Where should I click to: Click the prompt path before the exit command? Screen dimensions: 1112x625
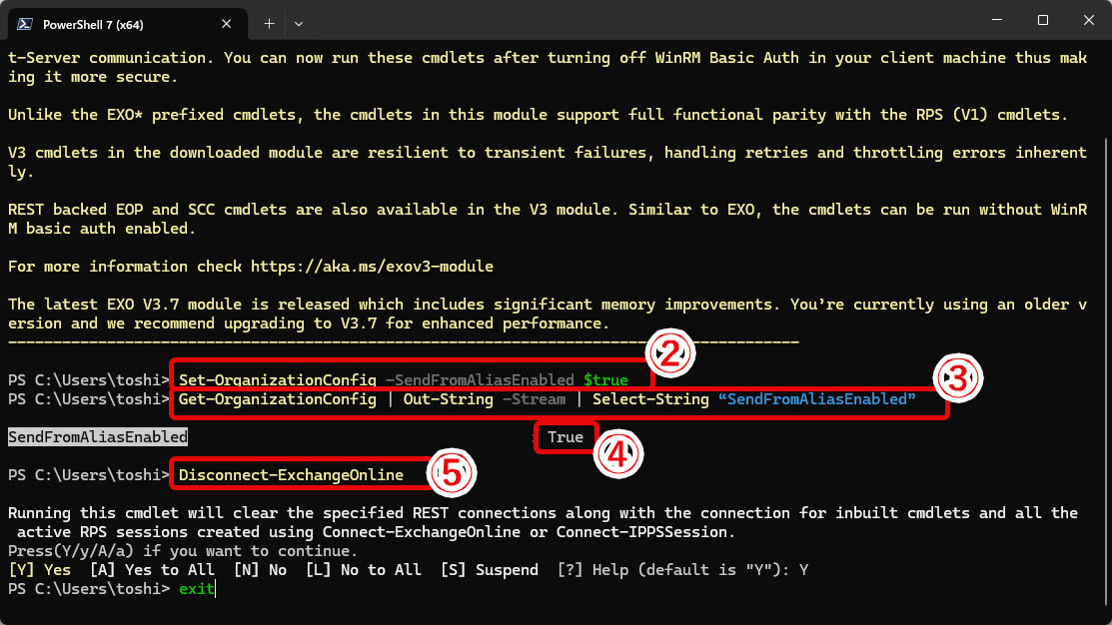click(89, 589)
